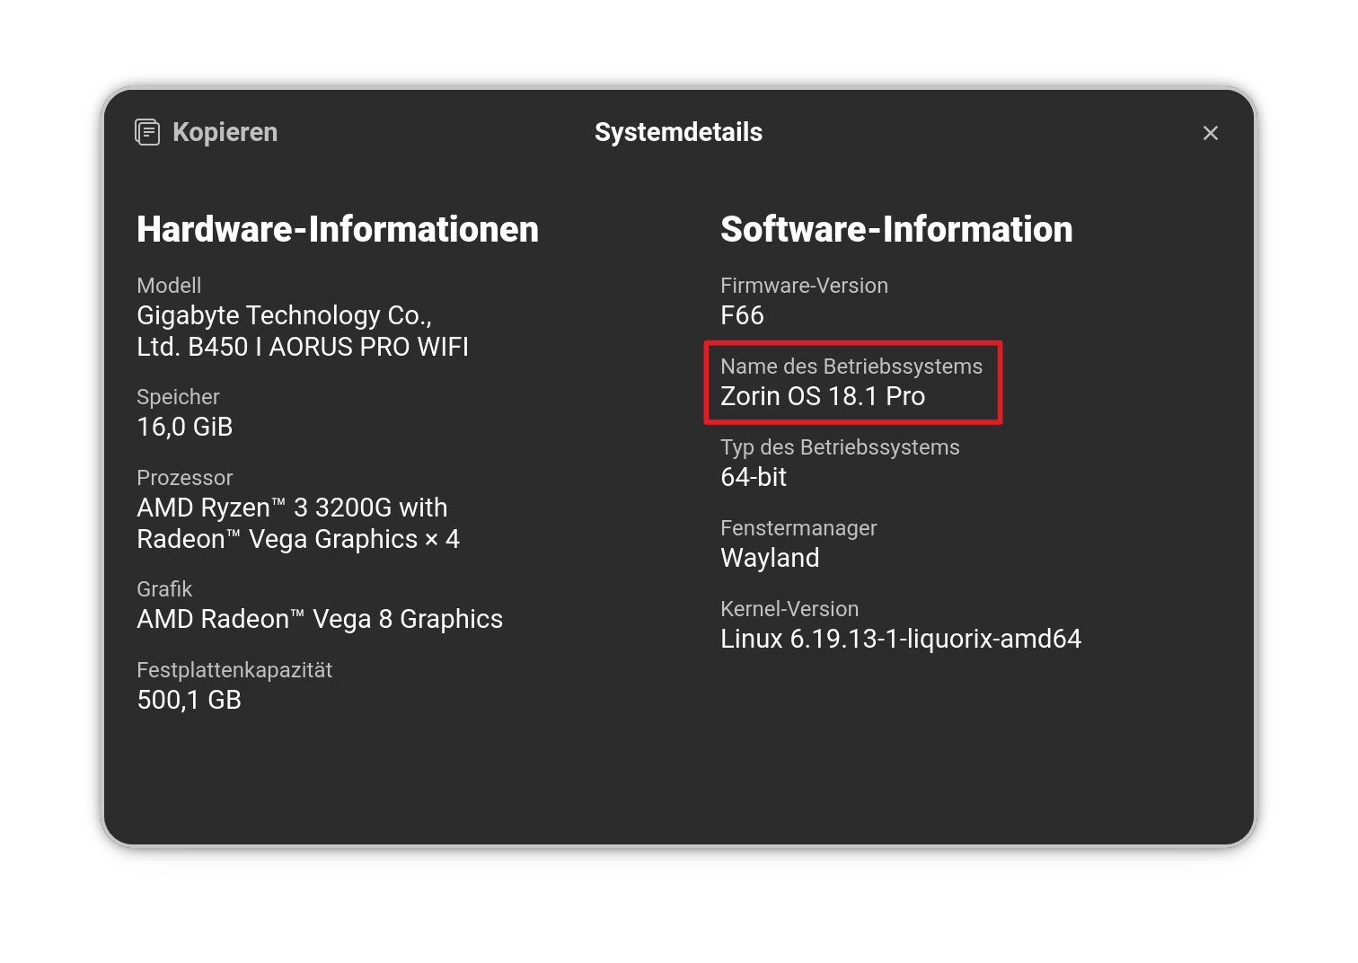Click the 500,1 GB disk capacity value
This screenshot has height=963, width=1358.
[x=189, y=700]
